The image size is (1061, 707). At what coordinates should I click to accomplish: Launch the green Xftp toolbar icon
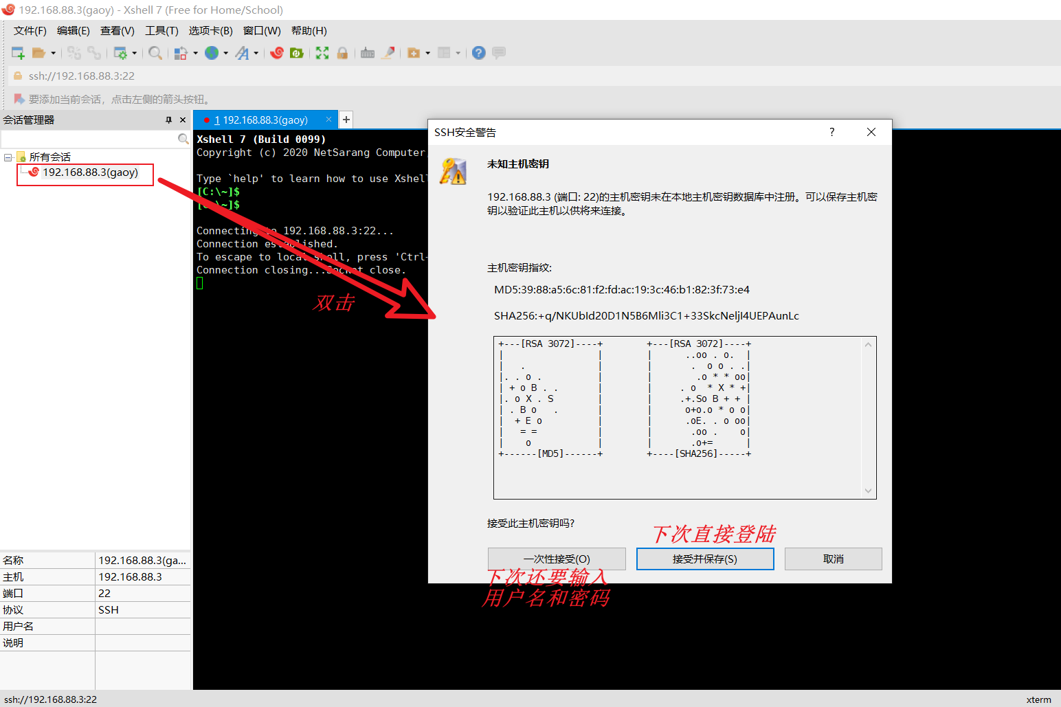(297, 53)
